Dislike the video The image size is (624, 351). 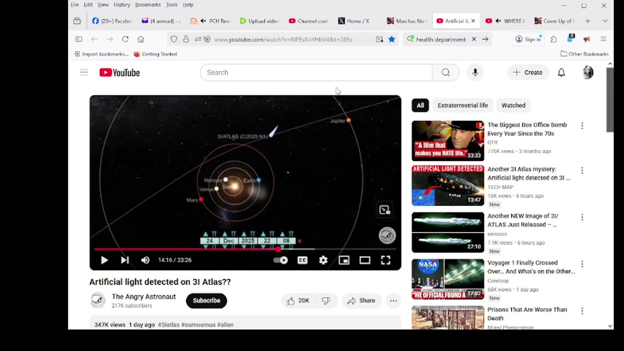pos(326,301)
